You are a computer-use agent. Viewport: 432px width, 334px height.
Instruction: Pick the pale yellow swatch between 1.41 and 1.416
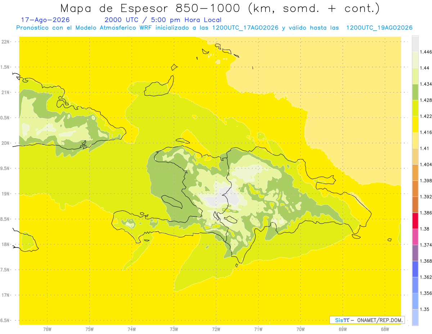pos(415,140)
